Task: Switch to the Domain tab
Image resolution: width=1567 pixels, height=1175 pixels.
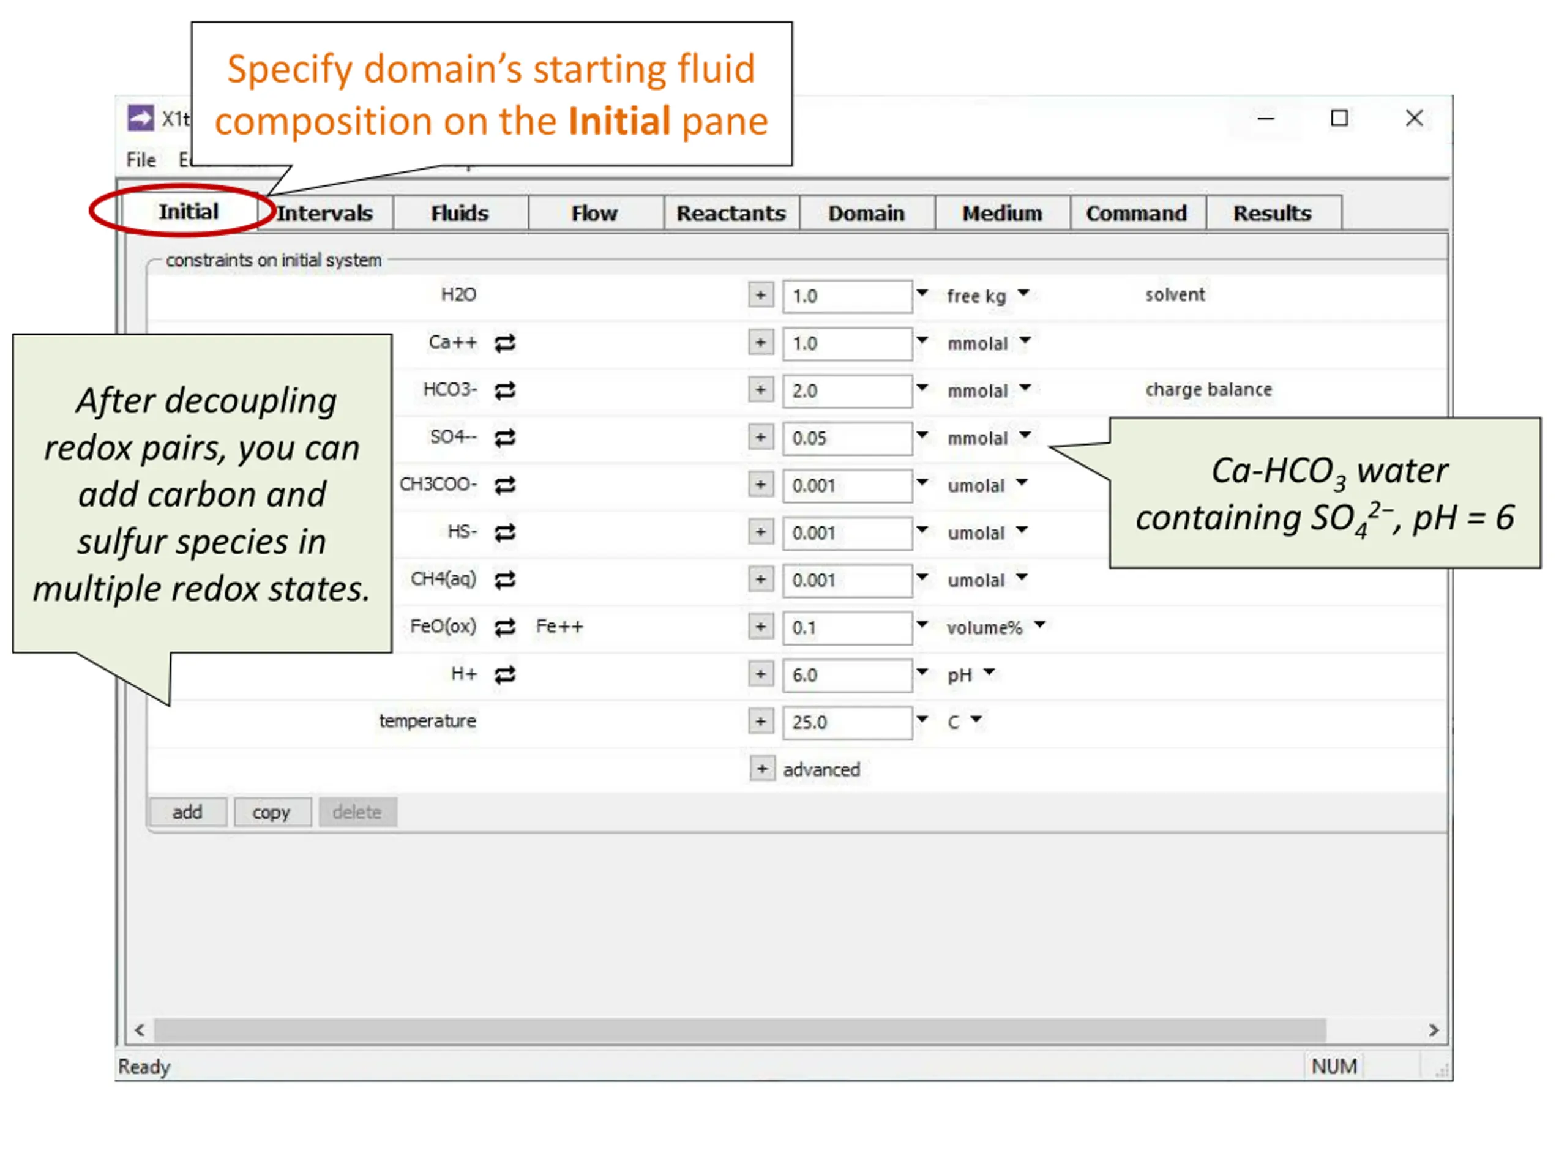Action: coord(866,213)
